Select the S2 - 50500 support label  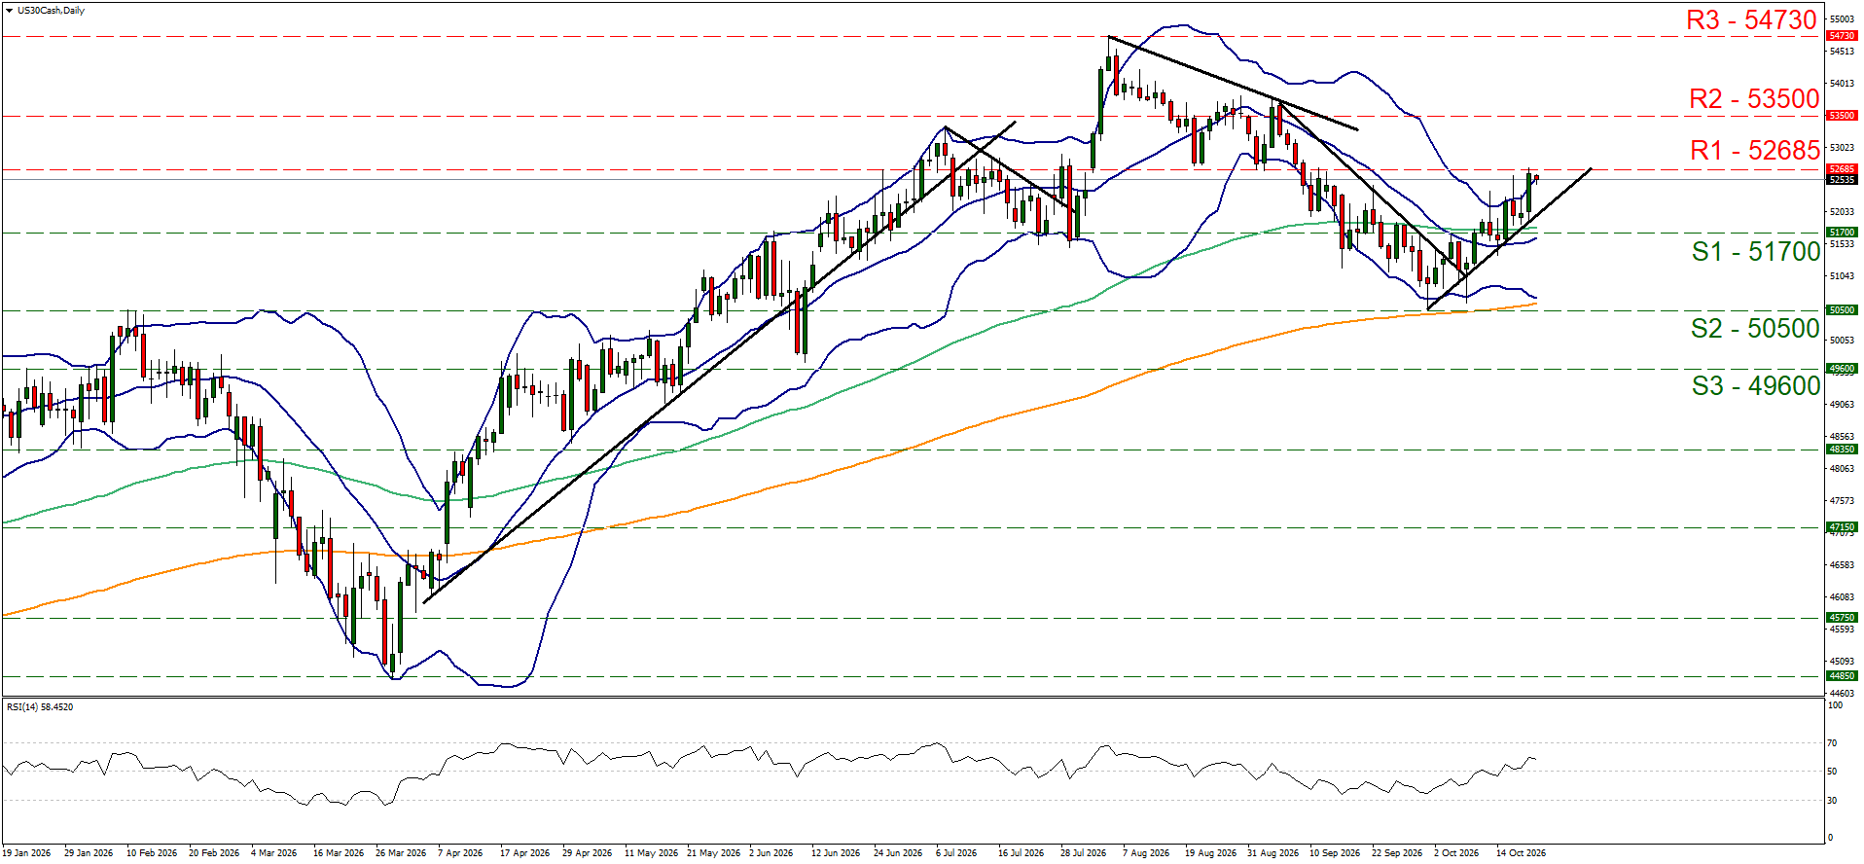(x=1755, y=329)
